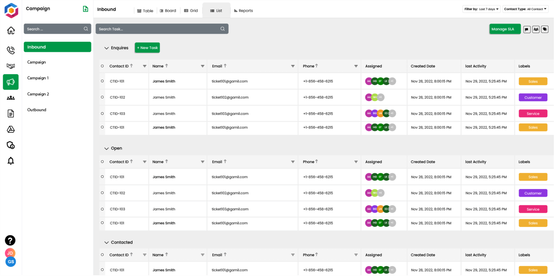
Task: Open the notifications bell icon
Action: 10,161
